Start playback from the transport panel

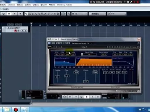pyautogui.click(x=92, y=97)
